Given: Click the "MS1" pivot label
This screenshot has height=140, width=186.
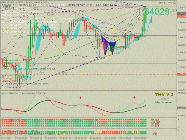Looking at the screenshot, I should [x=35, y=65].
